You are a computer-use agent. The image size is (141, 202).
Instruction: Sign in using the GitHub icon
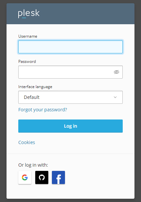click(x=42, y=177)
